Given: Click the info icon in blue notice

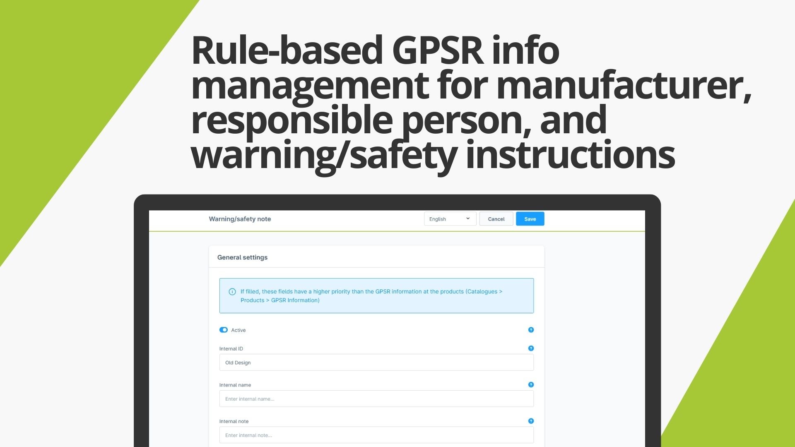Looking at the screenshot, I should [x=232, y=292].
